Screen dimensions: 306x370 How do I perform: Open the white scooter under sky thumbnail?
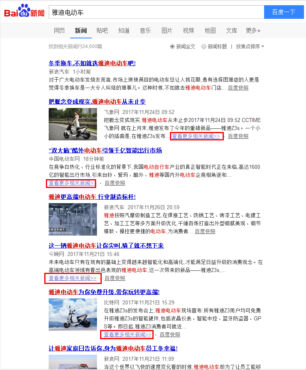point(73,314)
